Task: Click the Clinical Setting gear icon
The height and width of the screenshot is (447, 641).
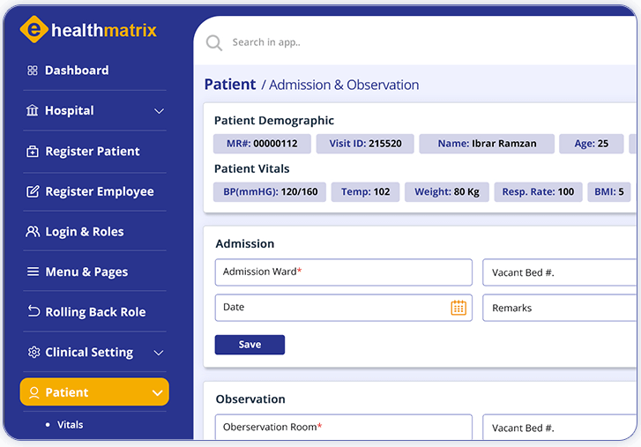Action: coord(34,352)
